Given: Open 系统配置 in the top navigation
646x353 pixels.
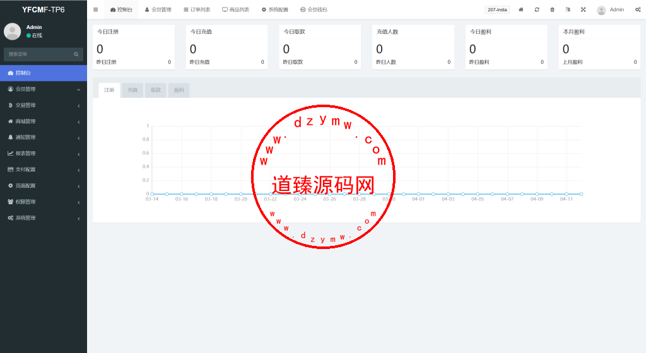Looking at the screenshot, I should click(x=275, y=9).
